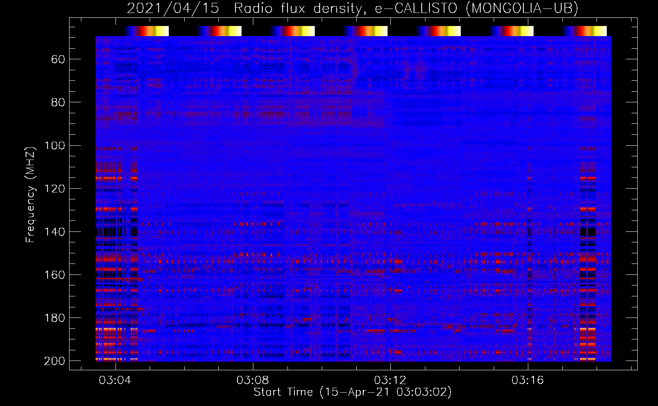658x406 pixels.
Task: Click the 100 MHz frequency tick label
Action: coord(54,146)
